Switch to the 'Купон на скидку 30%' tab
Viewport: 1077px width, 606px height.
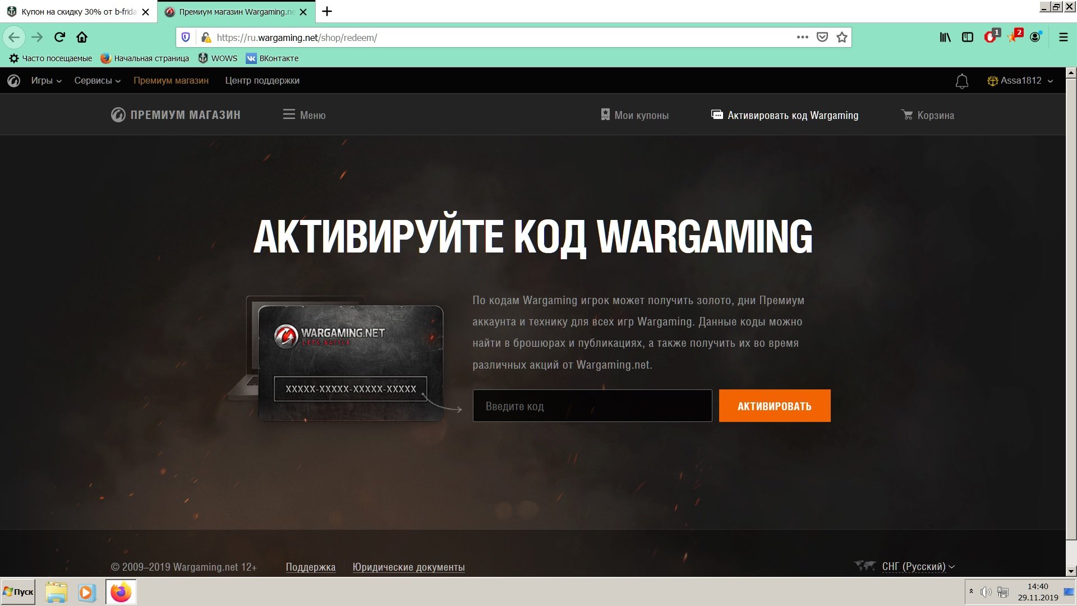[x=79, y=12]
